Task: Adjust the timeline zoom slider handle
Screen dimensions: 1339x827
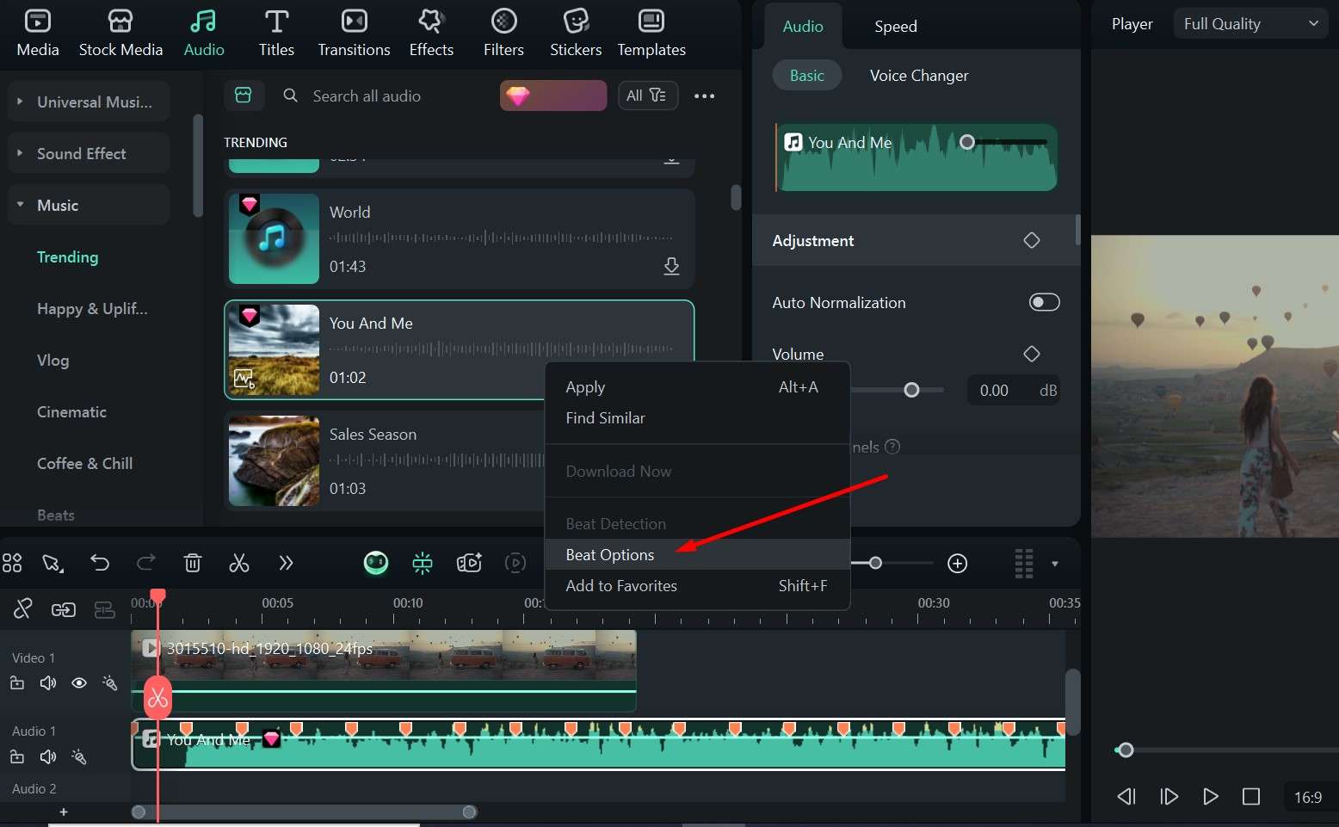Action: [x=875, y=563]
